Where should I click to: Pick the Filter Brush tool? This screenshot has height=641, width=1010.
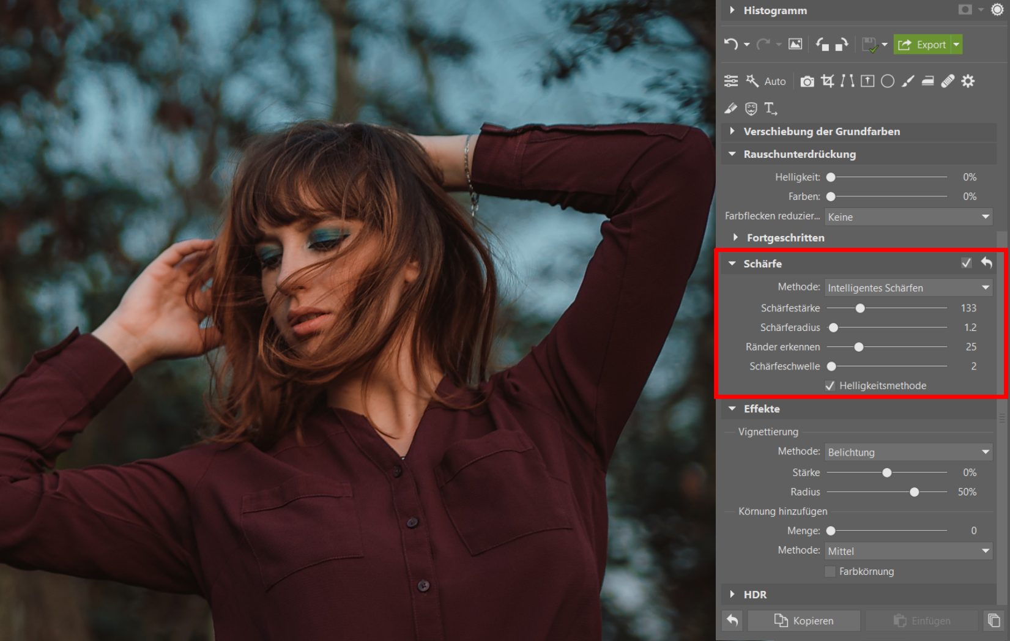[908, 81]
